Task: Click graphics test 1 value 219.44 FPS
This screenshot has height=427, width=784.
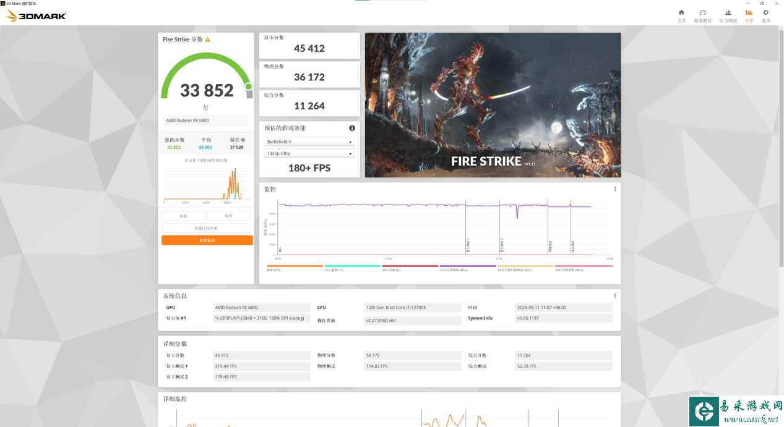Action: coord(262,366)
